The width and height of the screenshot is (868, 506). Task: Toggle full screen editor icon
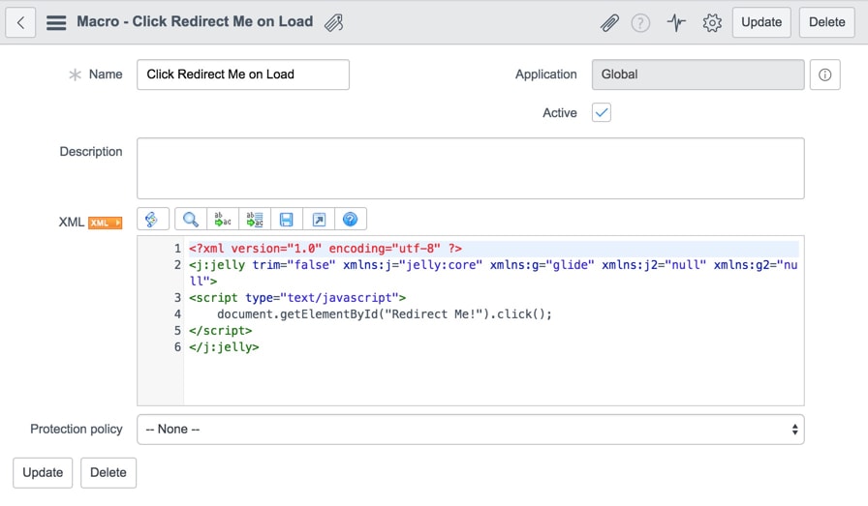pyautogui.click(x=319, y=219)
